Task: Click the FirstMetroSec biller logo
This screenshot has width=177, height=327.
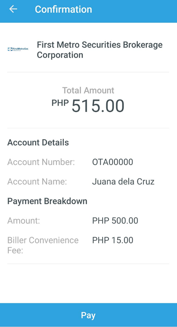Action: [x=18, y=49]
